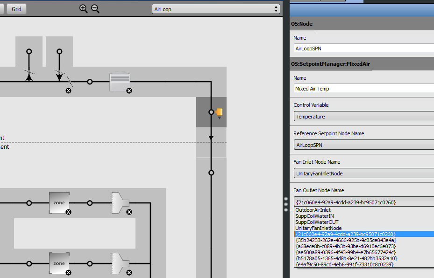This screenshot has height=278, width=434.
Task: Delete the lower zone component
Action: [x=68, y=272]
